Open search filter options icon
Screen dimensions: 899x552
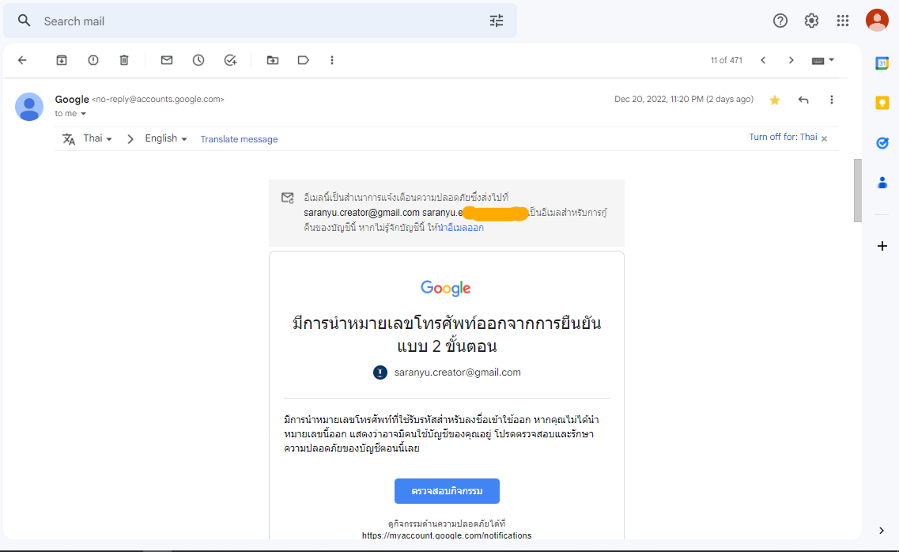click(x=497, y=21)
